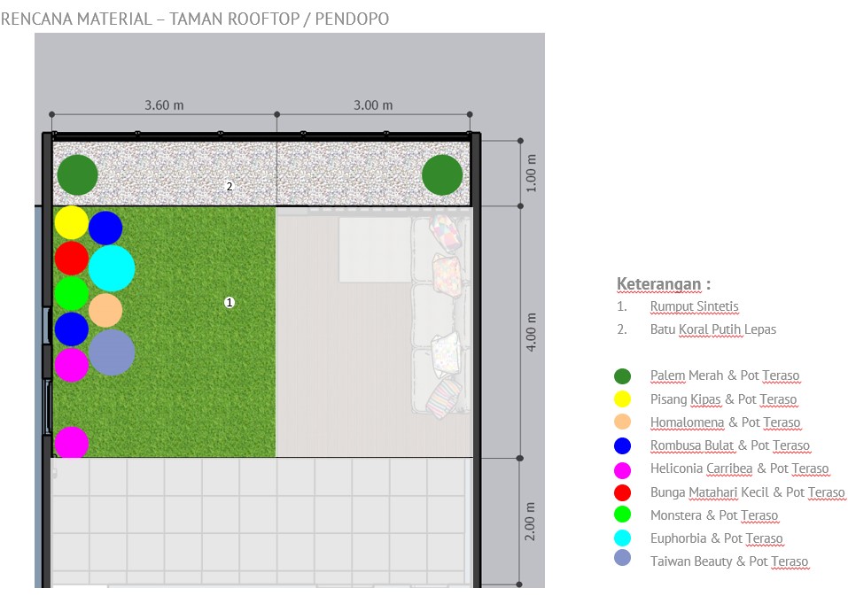The width and height of the screenshot is (848, 596).
Task: Select the yellow Pisang Kipas legend dot
Action: [x=623, y=399]
